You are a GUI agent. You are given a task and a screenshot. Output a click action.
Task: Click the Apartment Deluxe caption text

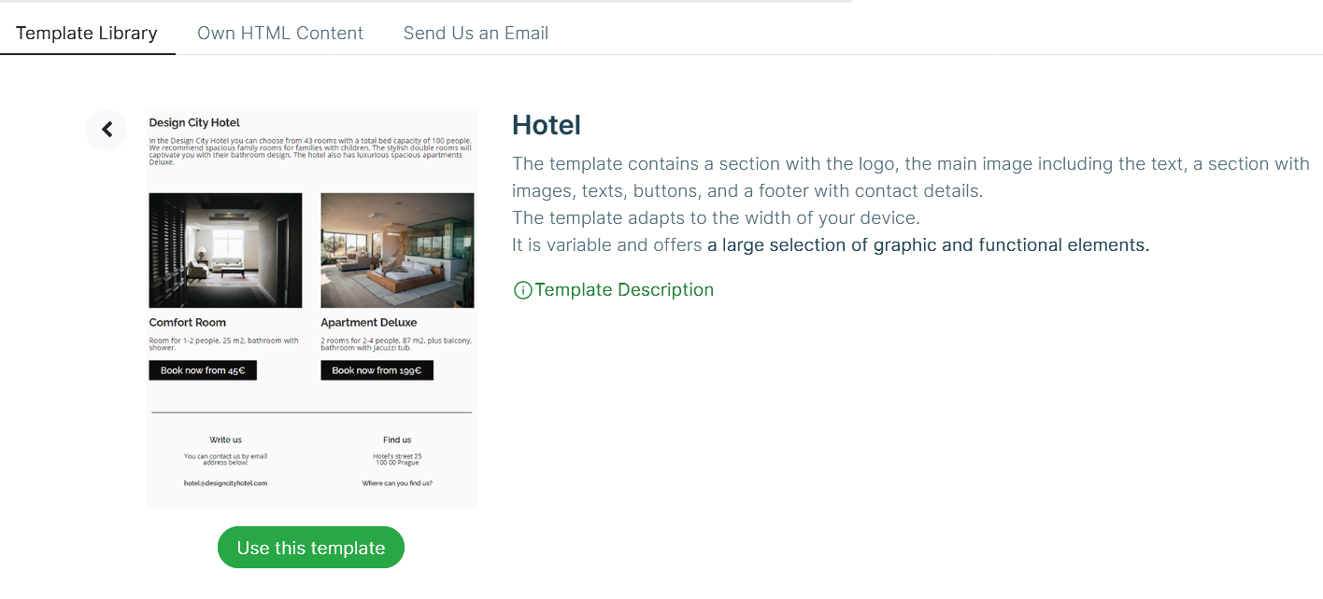pyautogui.click(x=369, y=323)
